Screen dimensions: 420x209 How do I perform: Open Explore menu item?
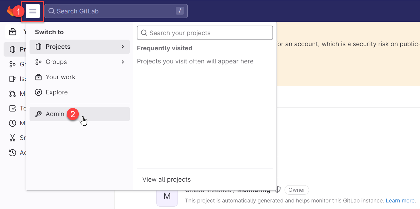click(x=80, y=92)
